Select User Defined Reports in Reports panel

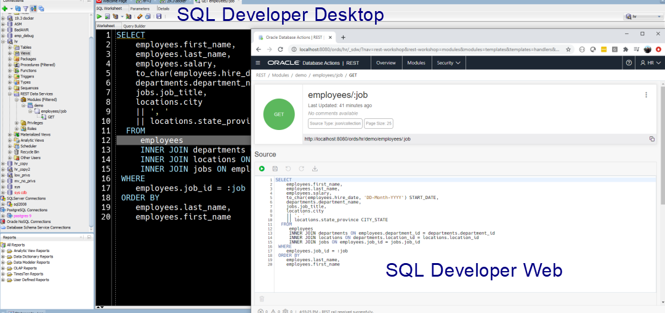click(31, 280)
